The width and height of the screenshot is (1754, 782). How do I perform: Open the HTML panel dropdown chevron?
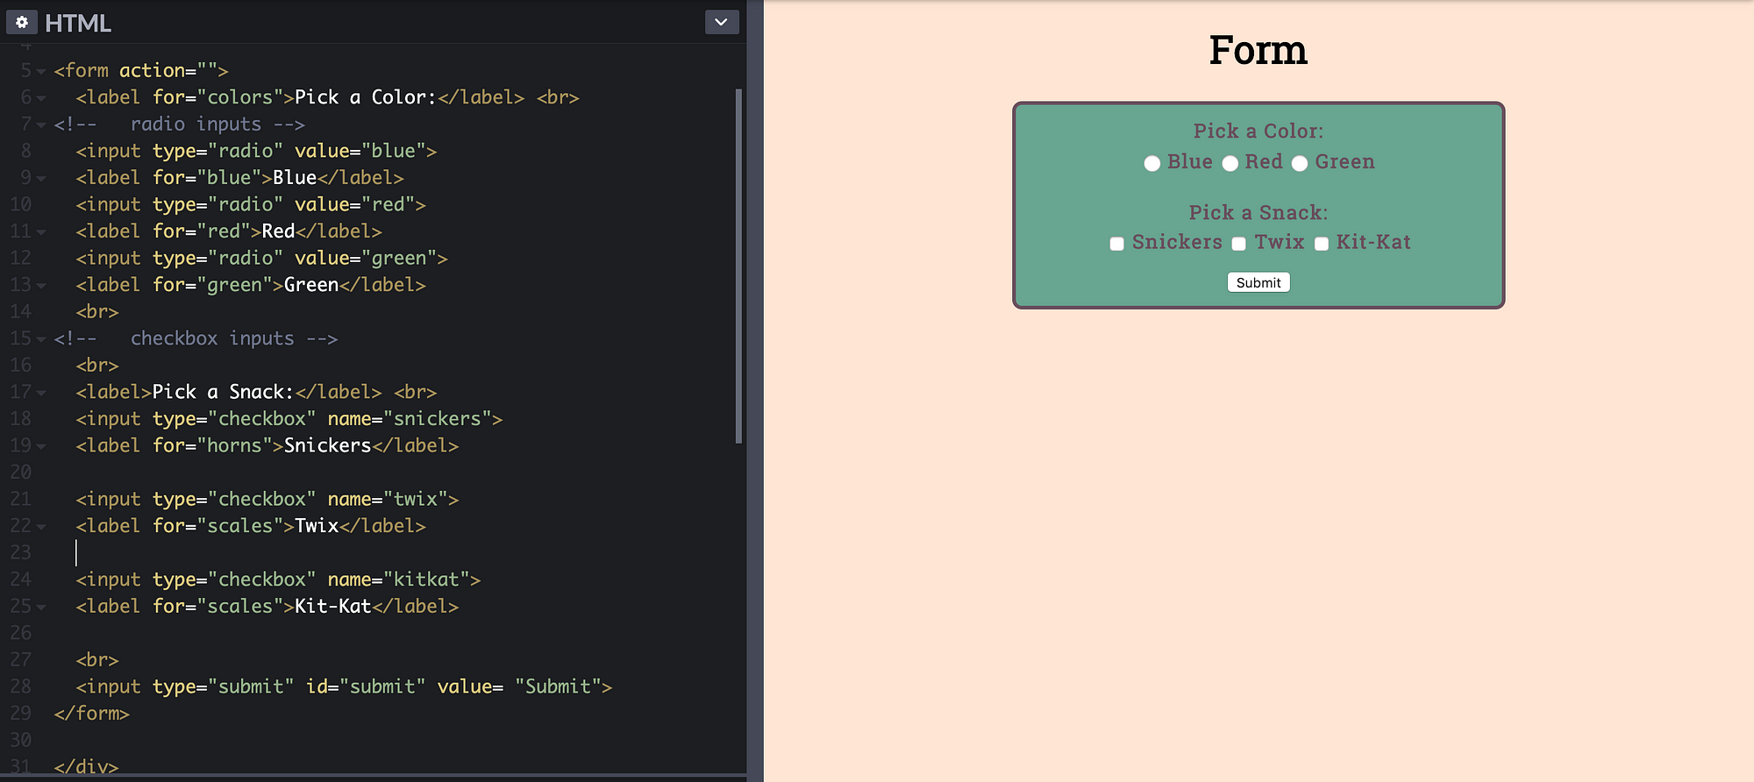tap(721, 22)
